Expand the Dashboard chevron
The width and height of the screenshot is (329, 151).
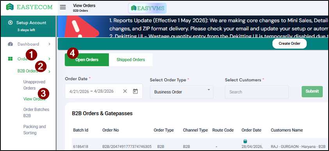[x=49, y=44]
